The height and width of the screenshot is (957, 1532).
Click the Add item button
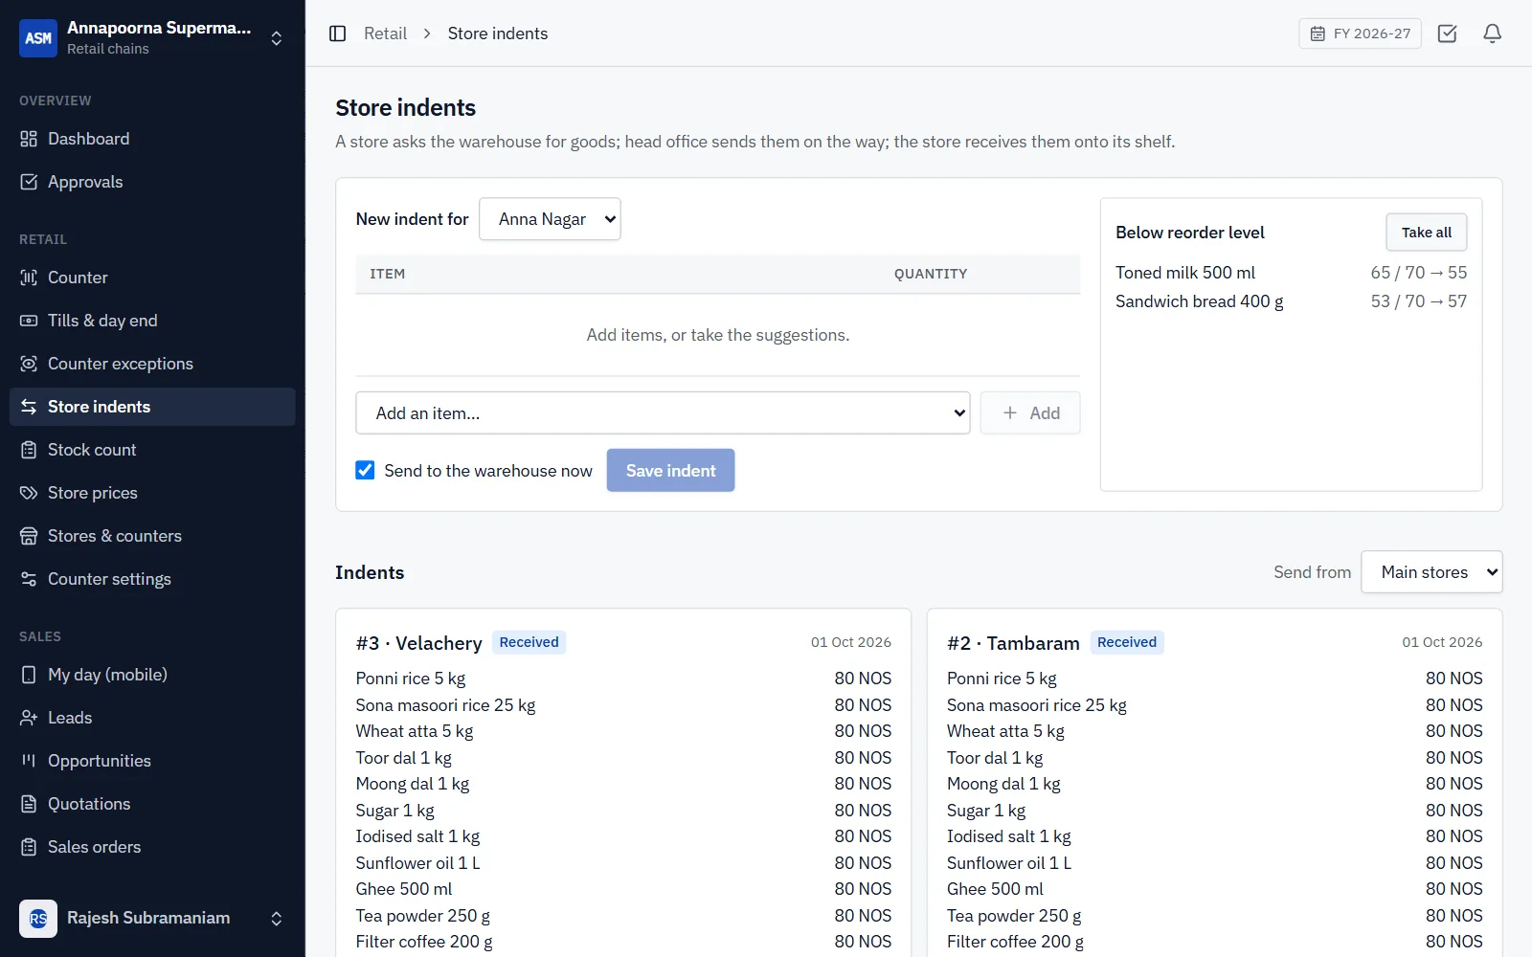pyautogui.click(x=1030, y=413)
